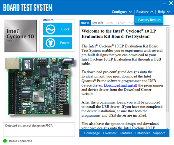Click the scrollbar up arrow
This screenshot has width=174, height=145.
168,27
